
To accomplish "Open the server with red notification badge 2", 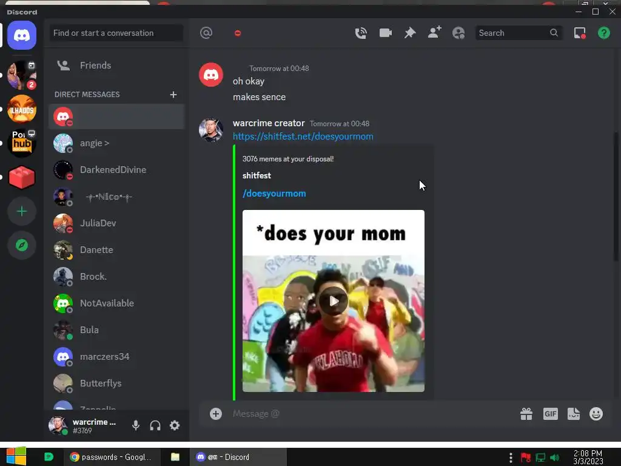I will coord(22,75).
